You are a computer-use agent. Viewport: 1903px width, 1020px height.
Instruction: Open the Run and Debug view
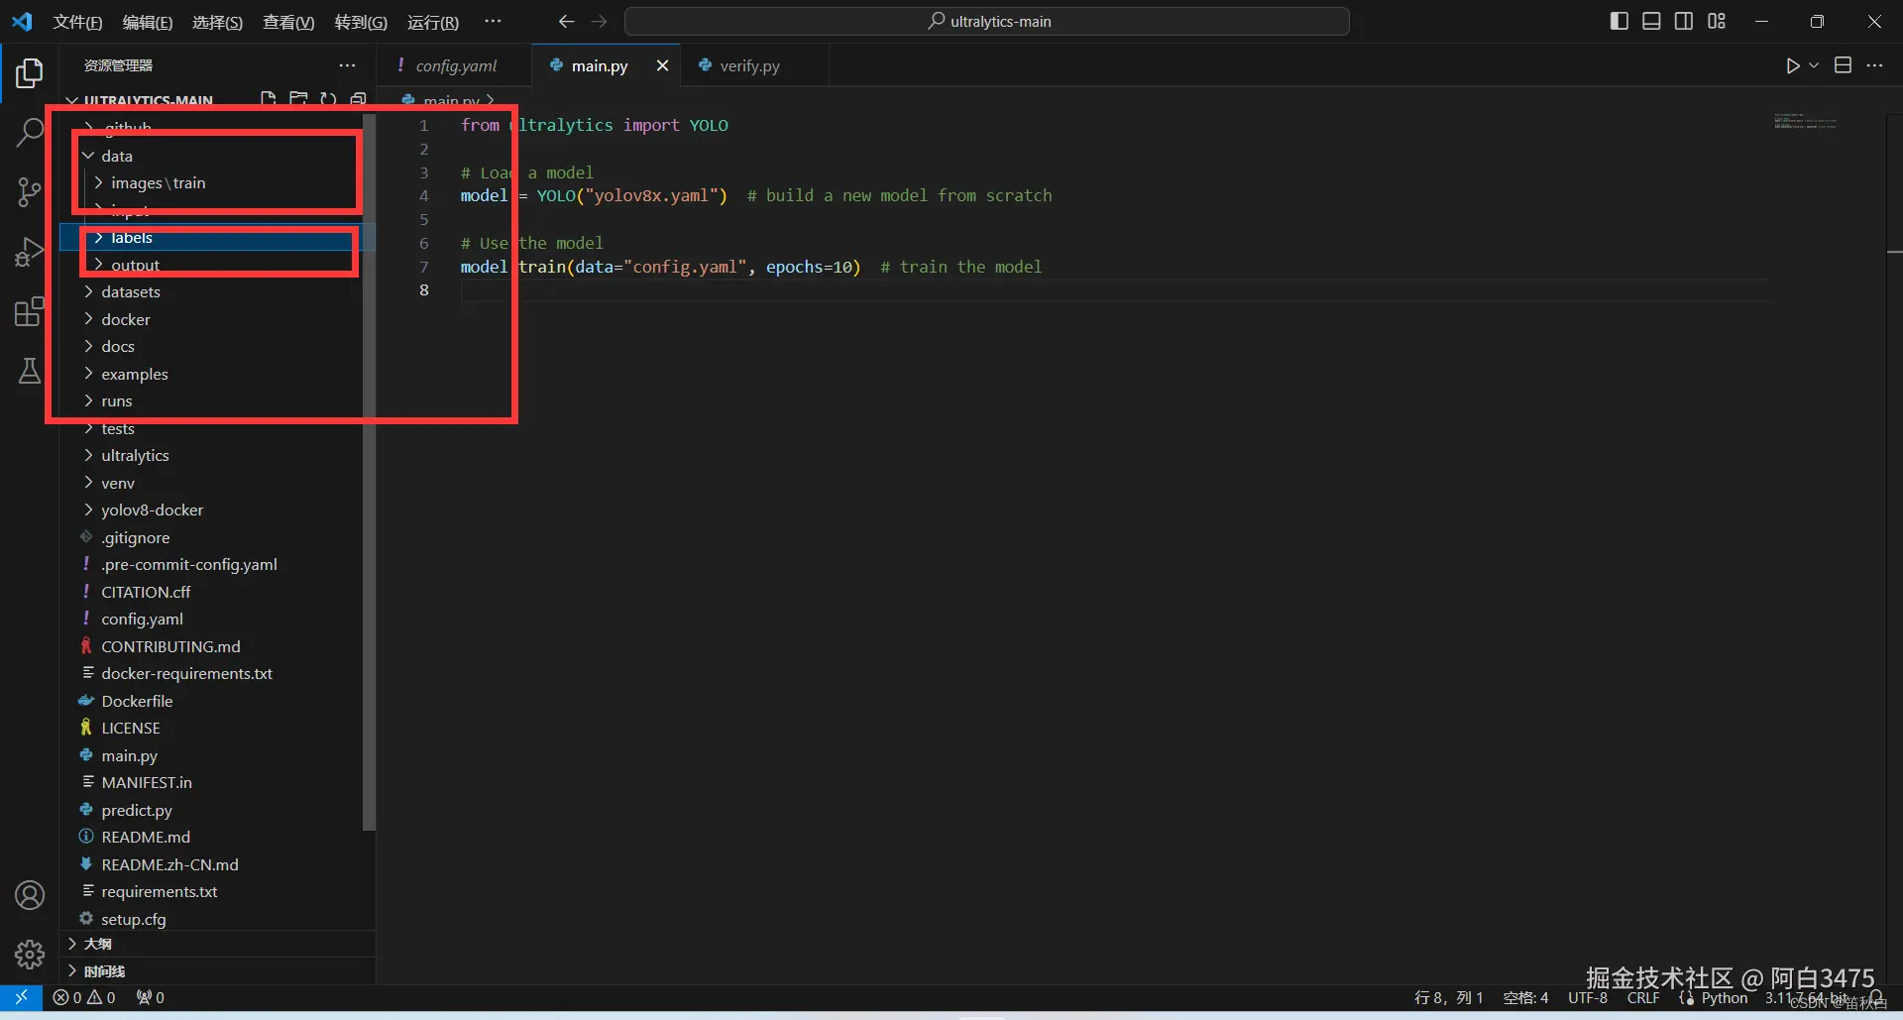point(30,253)
